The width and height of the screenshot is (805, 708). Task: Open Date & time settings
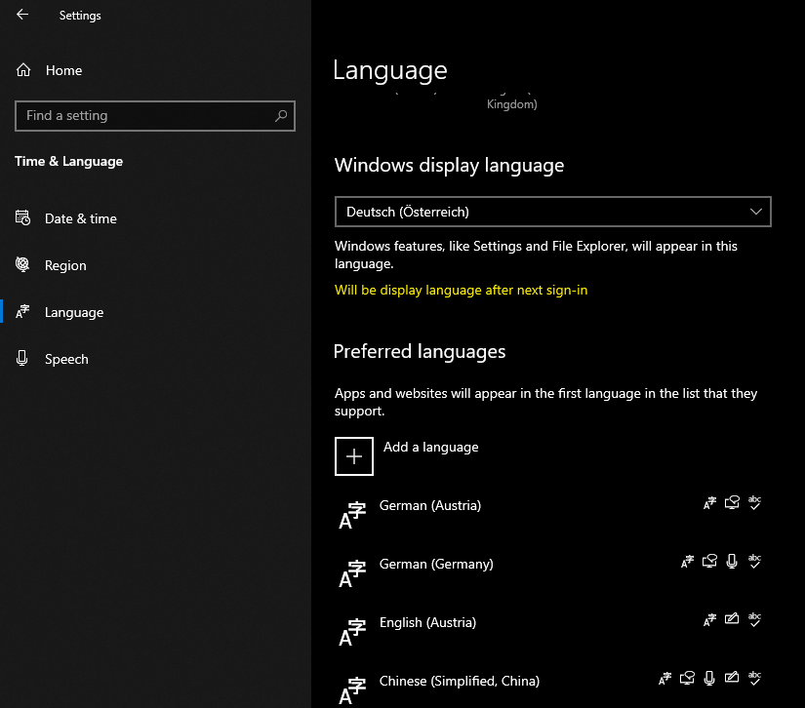[65, 218]
